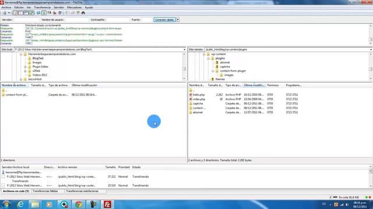Open the quick connect history dropdown
Image resolution: width=373 pixels, height=209 pixels.
tap(178, 20)
